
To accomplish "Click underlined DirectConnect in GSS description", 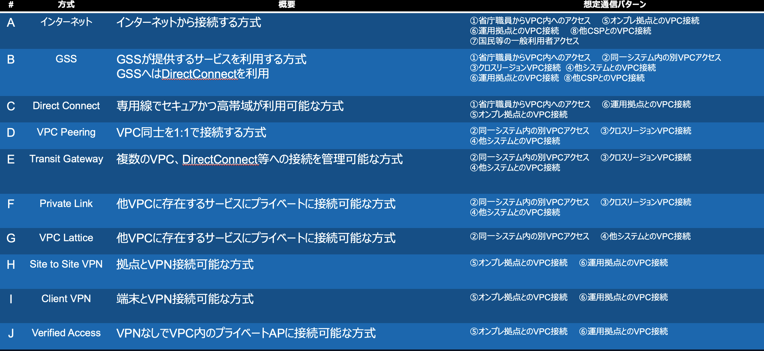I will pyautogui.click(x=200, y=74).
